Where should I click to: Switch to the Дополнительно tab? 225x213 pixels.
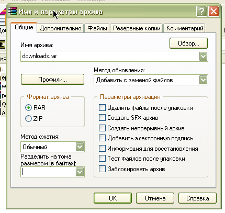coord(61,28)
